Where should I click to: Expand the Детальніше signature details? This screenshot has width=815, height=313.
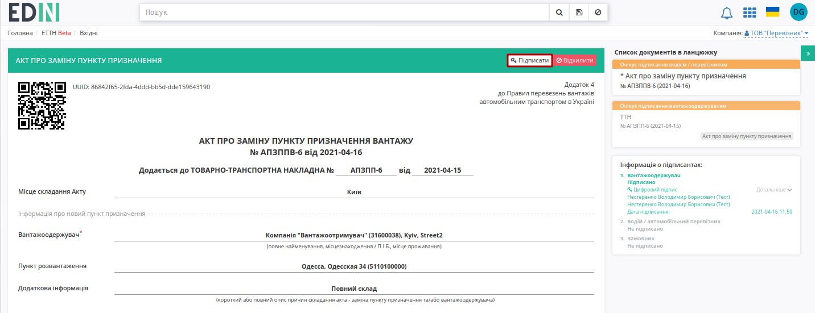tap(774, 190)
